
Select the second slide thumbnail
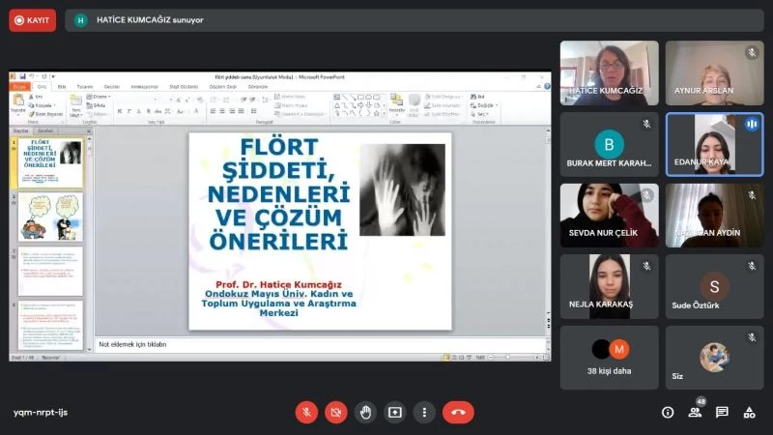pyautogui.click(x=50, y=217)
